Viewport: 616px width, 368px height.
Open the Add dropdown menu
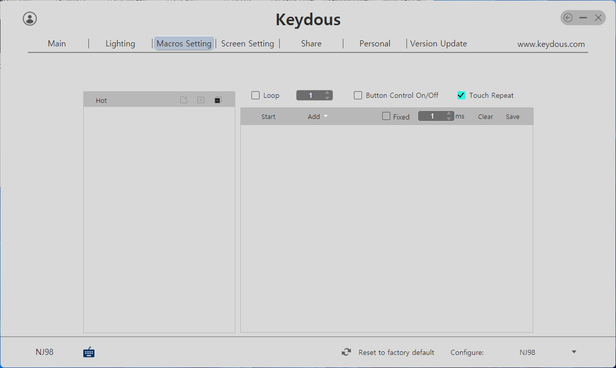[x=318, y=116]
